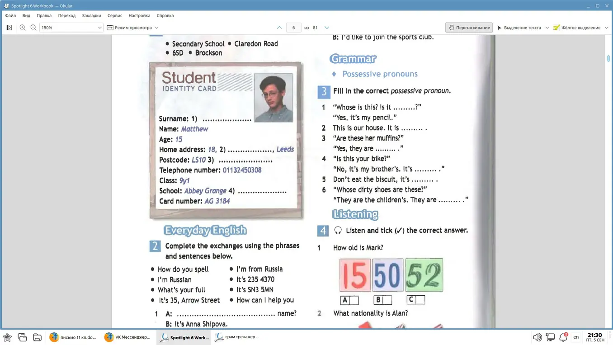Click the total page count 81
This screenshot has height=345, width=613.
315,28
